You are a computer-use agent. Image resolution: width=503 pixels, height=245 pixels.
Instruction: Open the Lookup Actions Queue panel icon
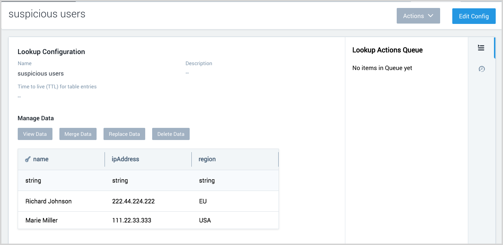481,47
